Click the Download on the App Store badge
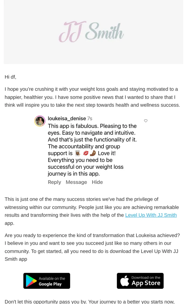 tap(140, 281)
